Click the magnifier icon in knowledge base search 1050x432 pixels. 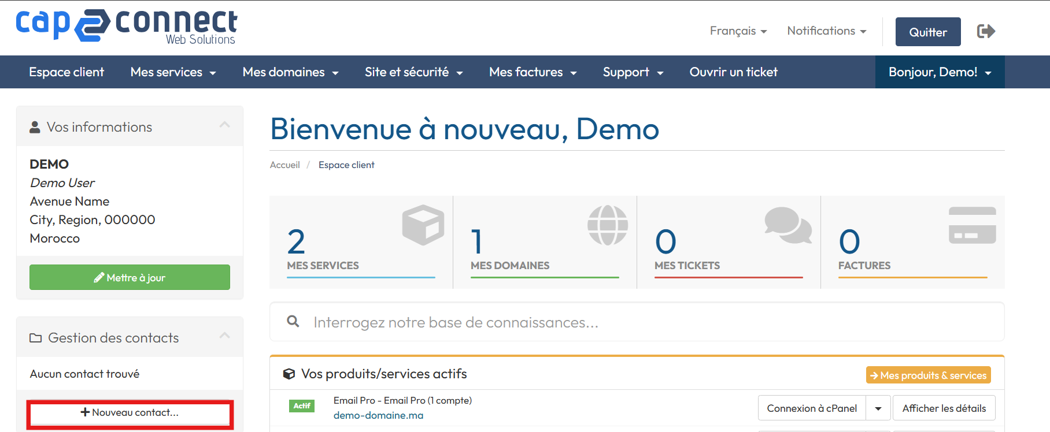click(x=293, y=321)
